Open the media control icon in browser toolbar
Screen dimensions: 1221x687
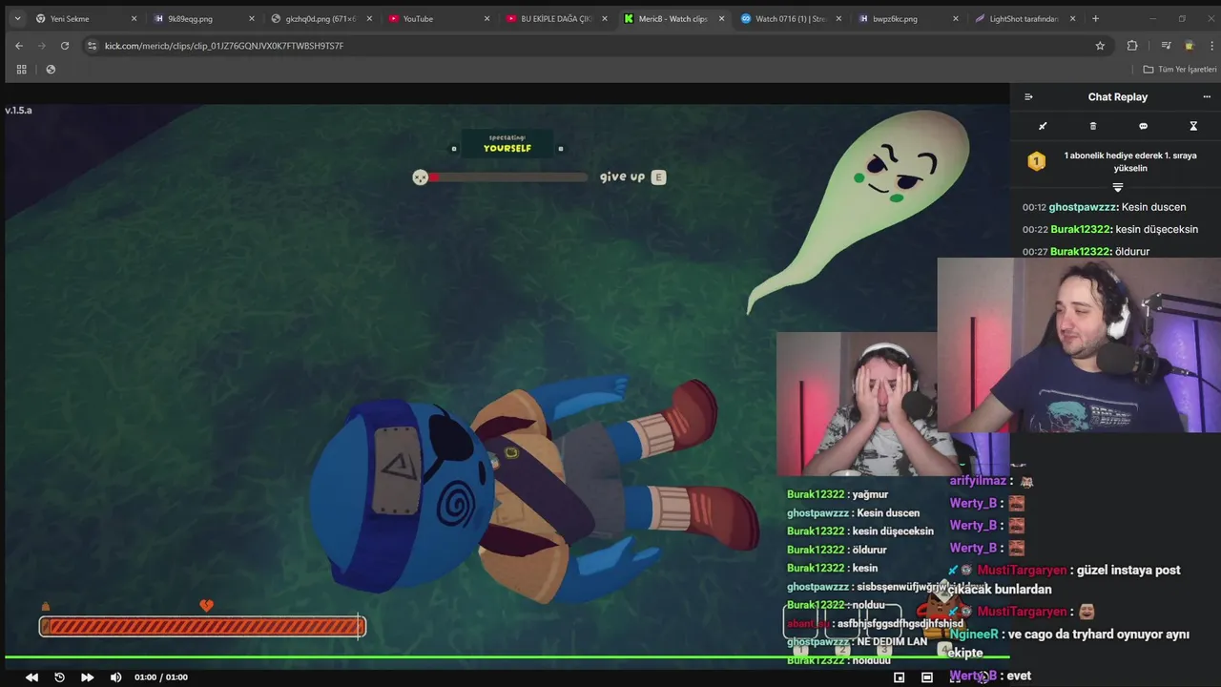coord(1166,45)
